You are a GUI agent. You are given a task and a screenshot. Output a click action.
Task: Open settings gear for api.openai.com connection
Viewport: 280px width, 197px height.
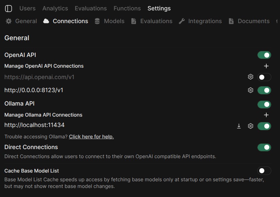point(250,77)
